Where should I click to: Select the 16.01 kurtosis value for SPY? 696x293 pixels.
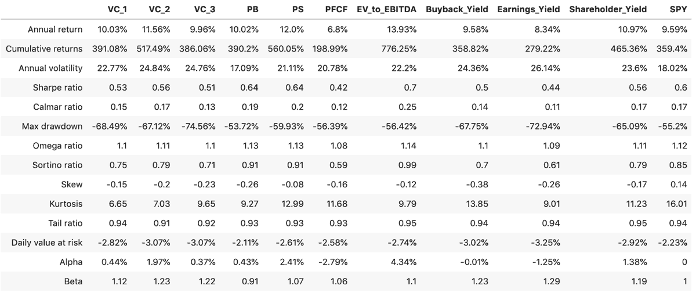point(679,204)
